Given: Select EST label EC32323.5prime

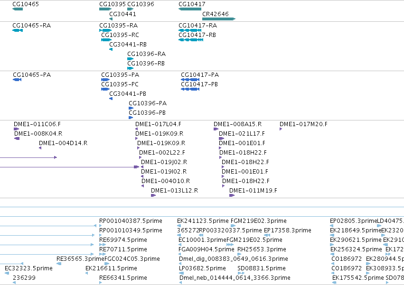Looking at the screenshot, I should click(x=28, y=268).
